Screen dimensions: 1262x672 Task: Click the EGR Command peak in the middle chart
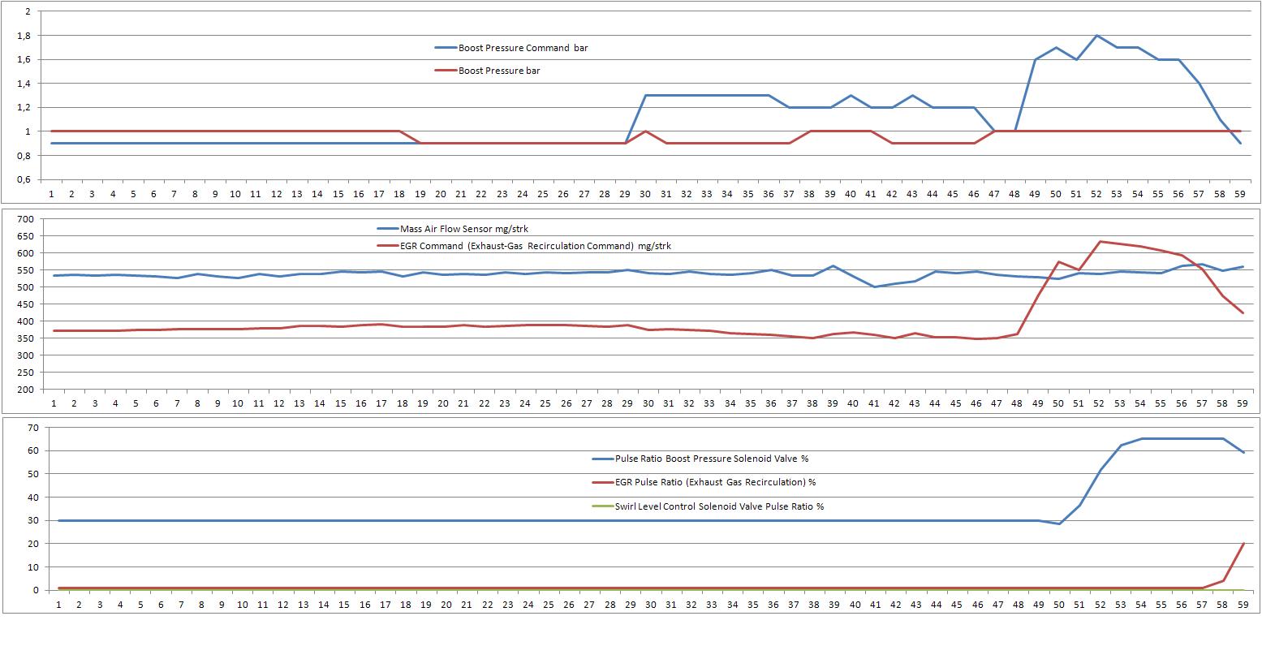tap(1100, 241)
